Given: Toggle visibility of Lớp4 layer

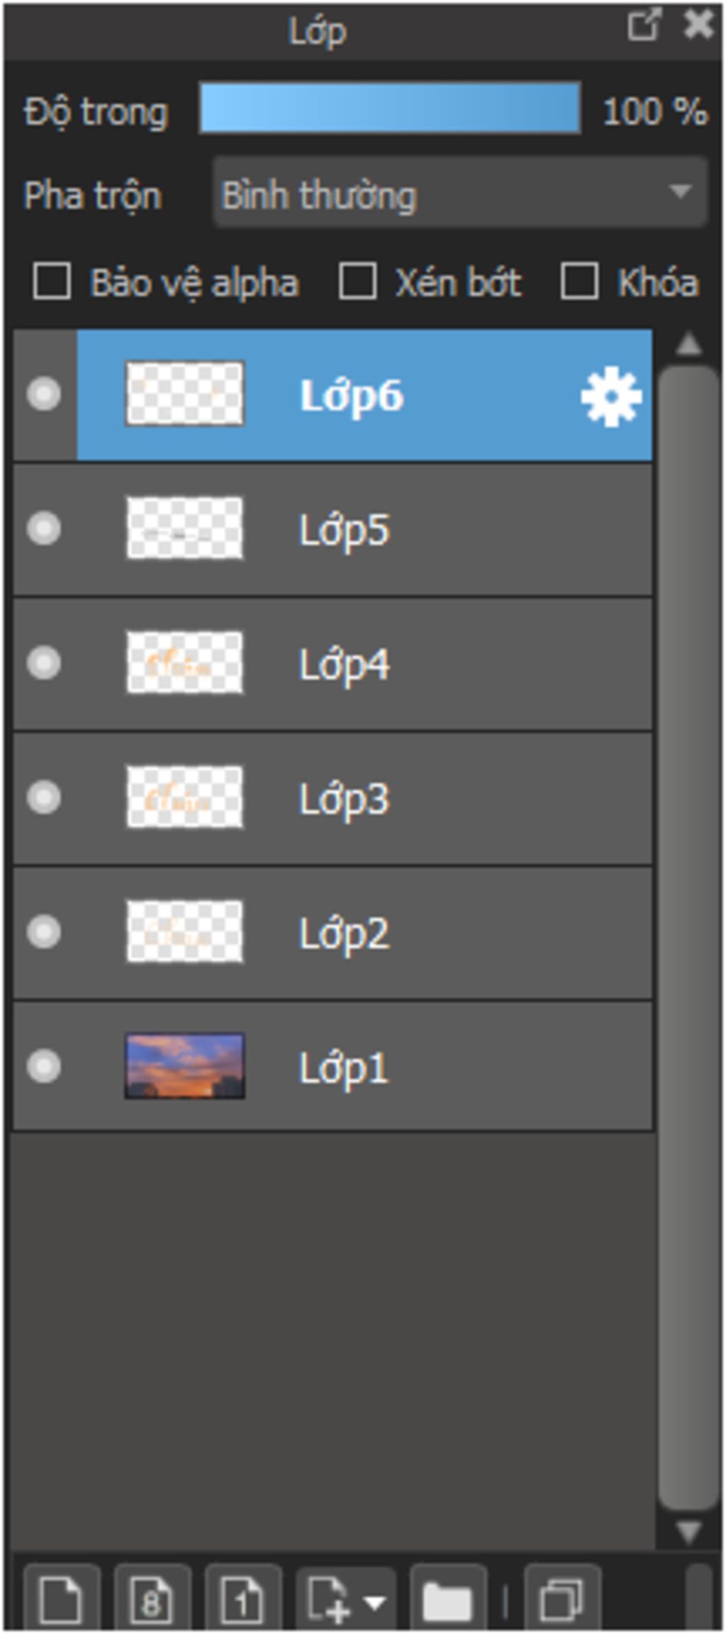Looking at the screenshot, I should 44,663.
